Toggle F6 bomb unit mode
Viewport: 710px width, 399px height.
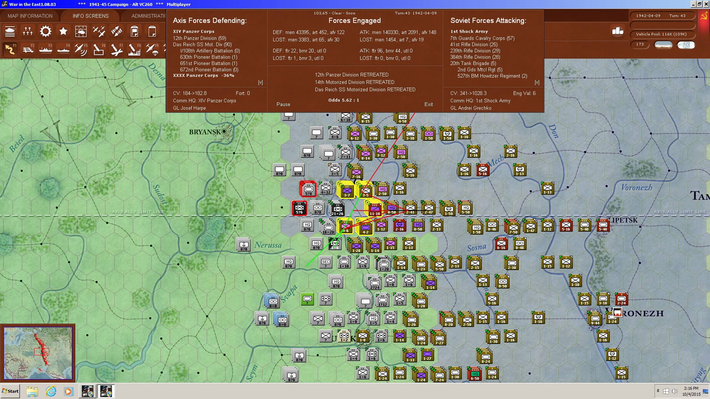pos(99,49)
